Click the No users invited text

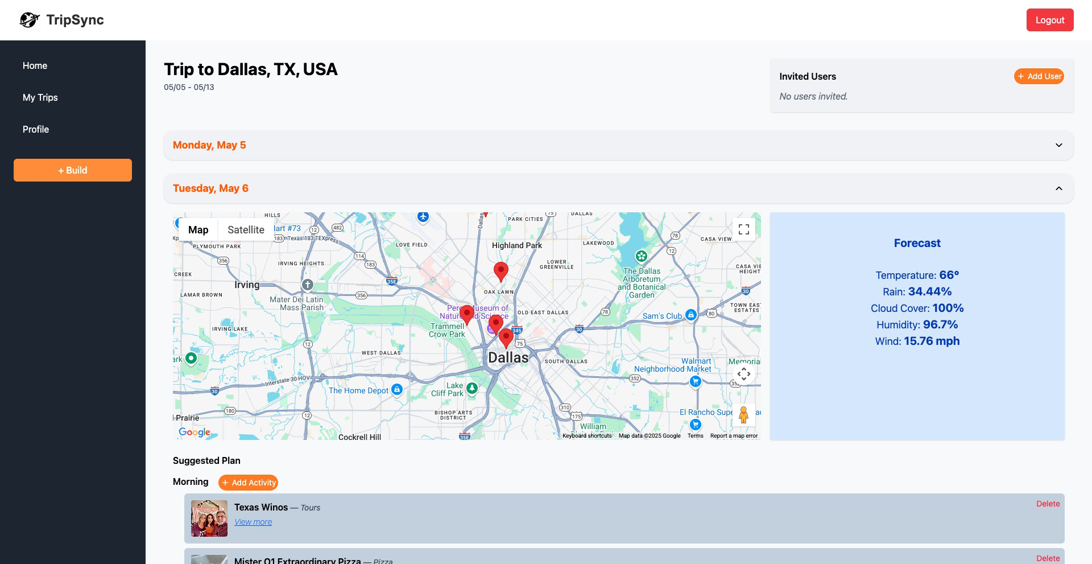813,96
